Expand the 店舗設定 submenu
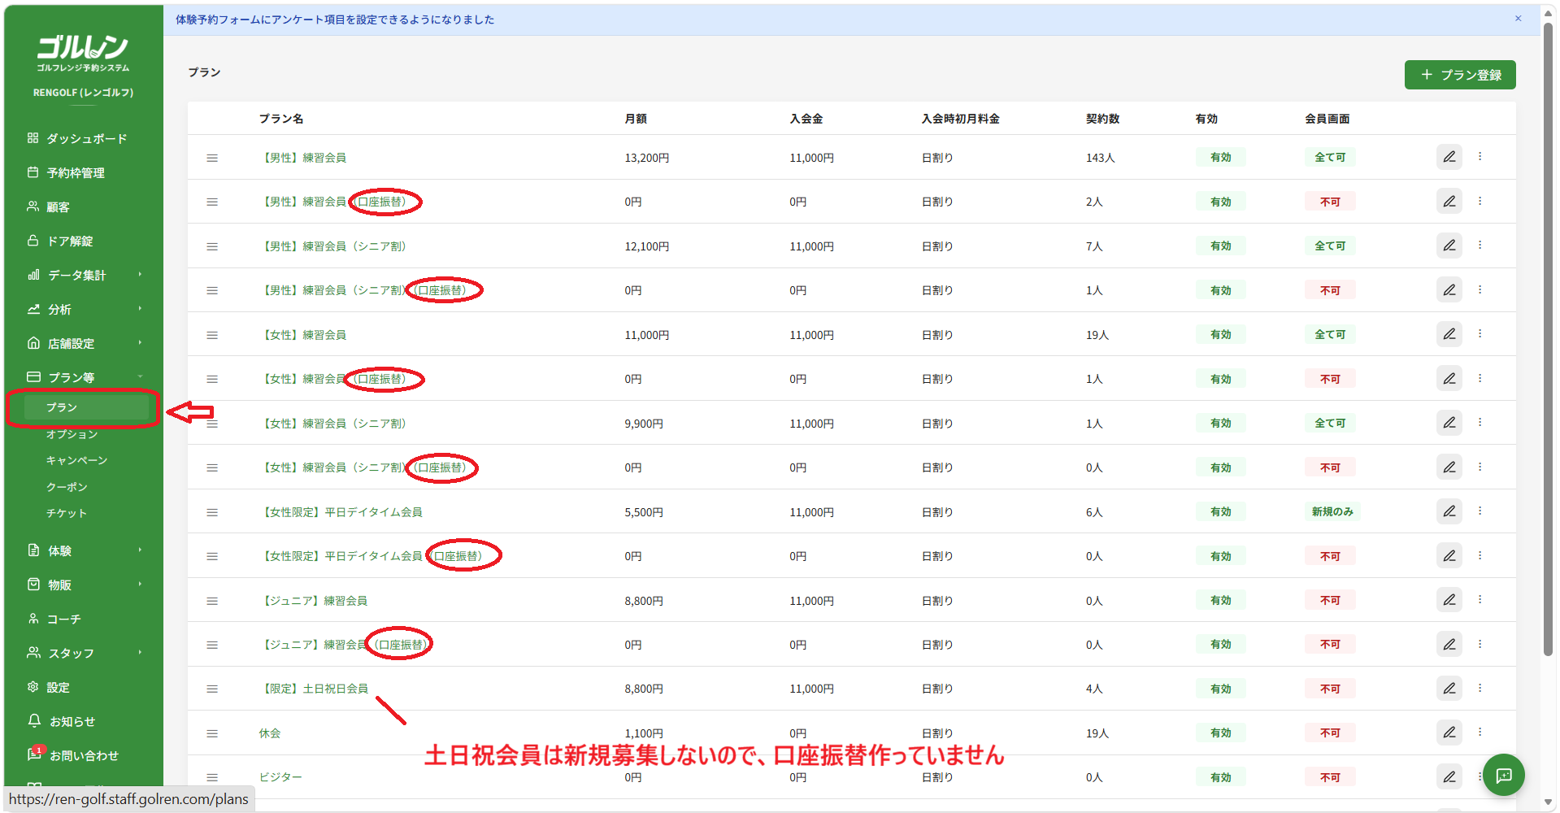The height and width of the screenshot is (813, 1560). pyautogui.click(x=83, y=343)
